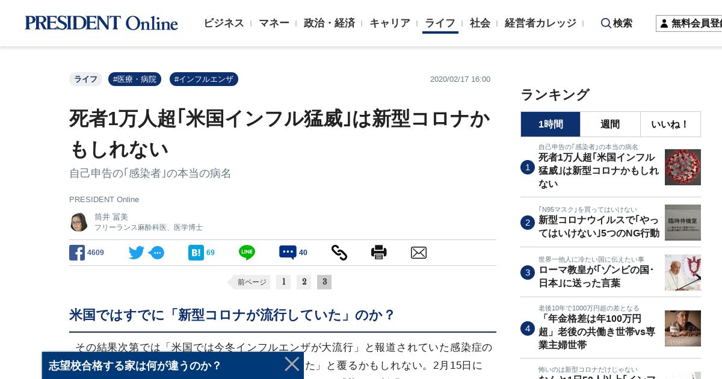The height and width of the screenshot is (379, 722).
Task: Click the 志望校合格する家は何が違うのか？ banner text
Action: pos(135,365)
